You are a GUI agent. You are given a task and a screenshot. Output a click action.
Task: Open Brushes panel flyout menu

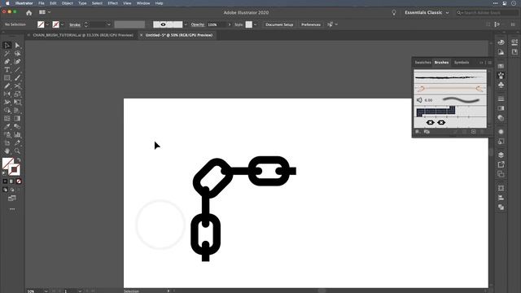[x=490, y=63]
